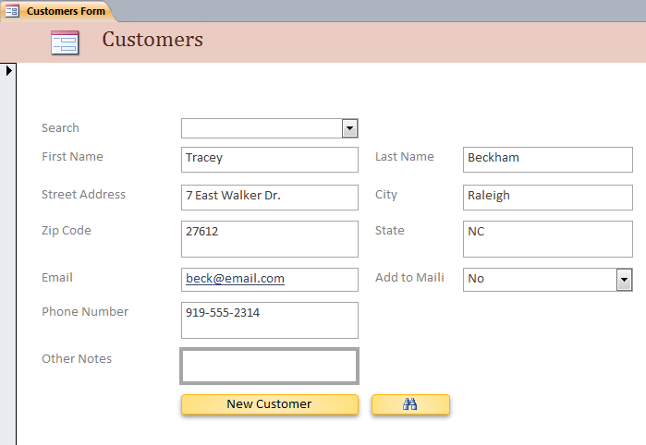Viewport: 646px width, 445px height.
Task: Expand the Search combo box arrow
Action: click(x=349, y=128)
